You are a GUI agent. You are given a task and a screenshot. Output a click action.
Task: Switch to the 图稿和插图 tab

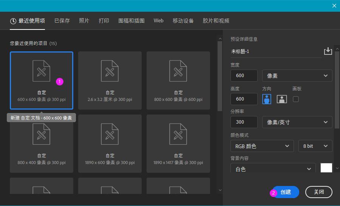[x=131, y=21]
